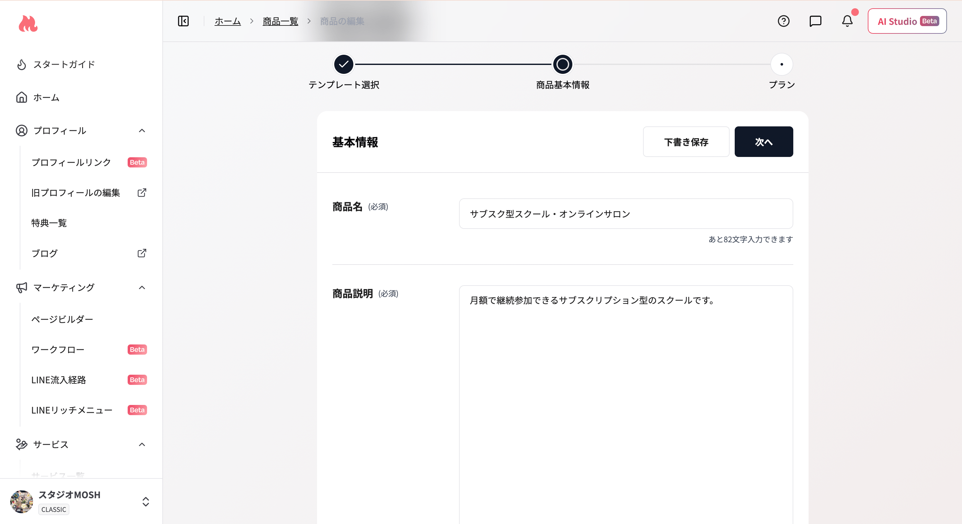Collapse the サービス section chevron
Screen dimensions: 962x524
[x=142, y=444]
